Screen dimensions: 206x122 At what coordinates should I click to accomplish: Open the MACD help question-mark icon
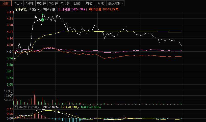tap(16, 107)
